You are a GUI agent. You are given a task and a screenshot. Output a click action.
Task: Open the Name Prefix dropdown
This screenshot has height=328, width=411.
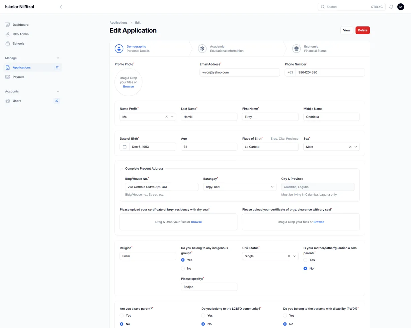(172, 117)
